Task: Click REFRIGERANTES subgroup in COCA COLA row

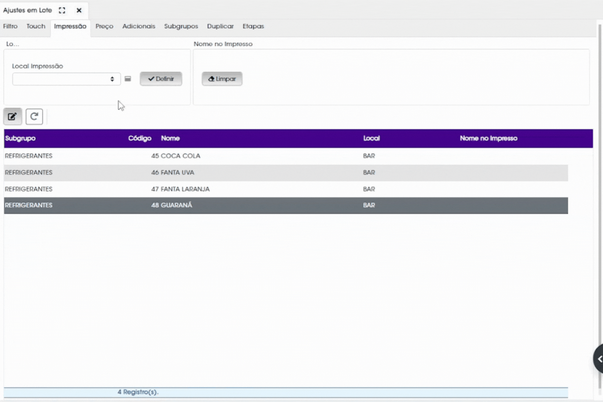Action: 29,156
